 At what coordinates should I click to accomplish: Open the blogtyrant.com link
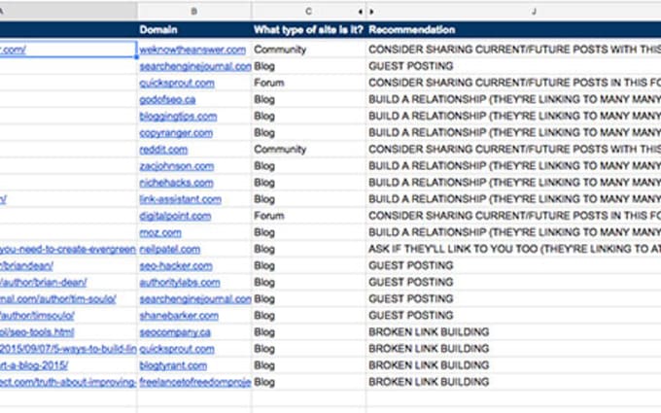tap(173, 365)
